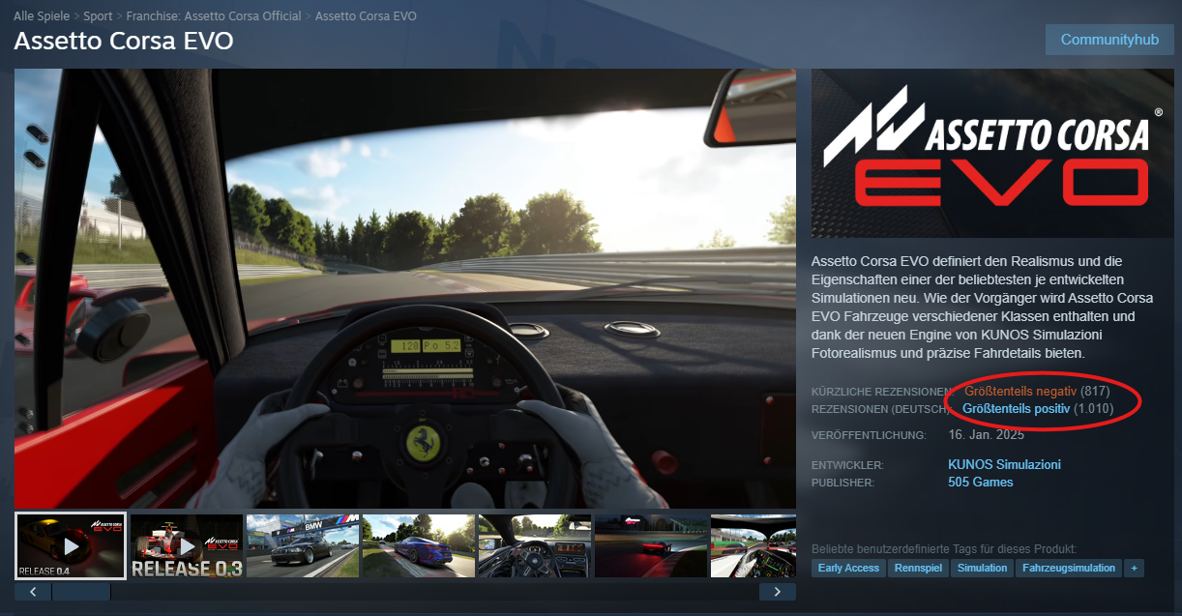Click the page title Assetto Corsa EVO
The height and width of the screenshot is (616, 1182).
pyautogui.click(x=123, y=42)
